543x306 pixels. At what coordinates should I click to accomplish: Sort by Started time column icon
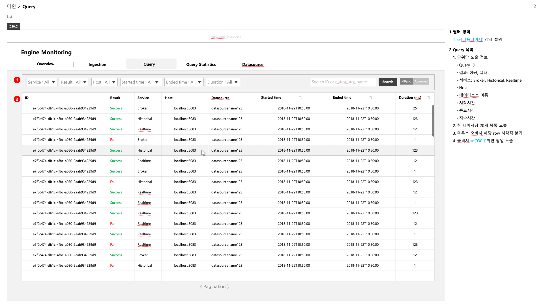pos(301,98)
